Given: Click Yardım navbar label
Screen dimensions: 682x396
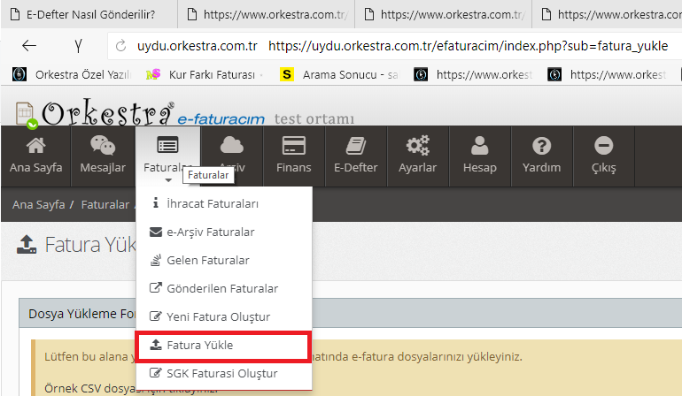Looking at the screenshot, I should [541, 167].
